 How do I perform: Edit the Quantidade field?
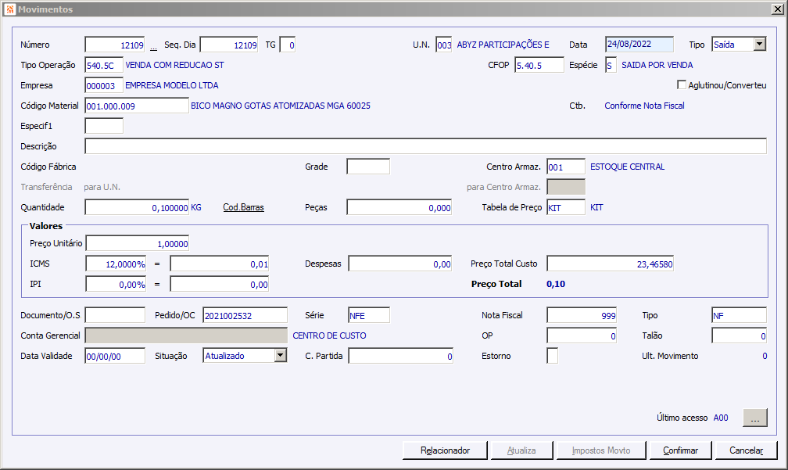coord(137,207)
